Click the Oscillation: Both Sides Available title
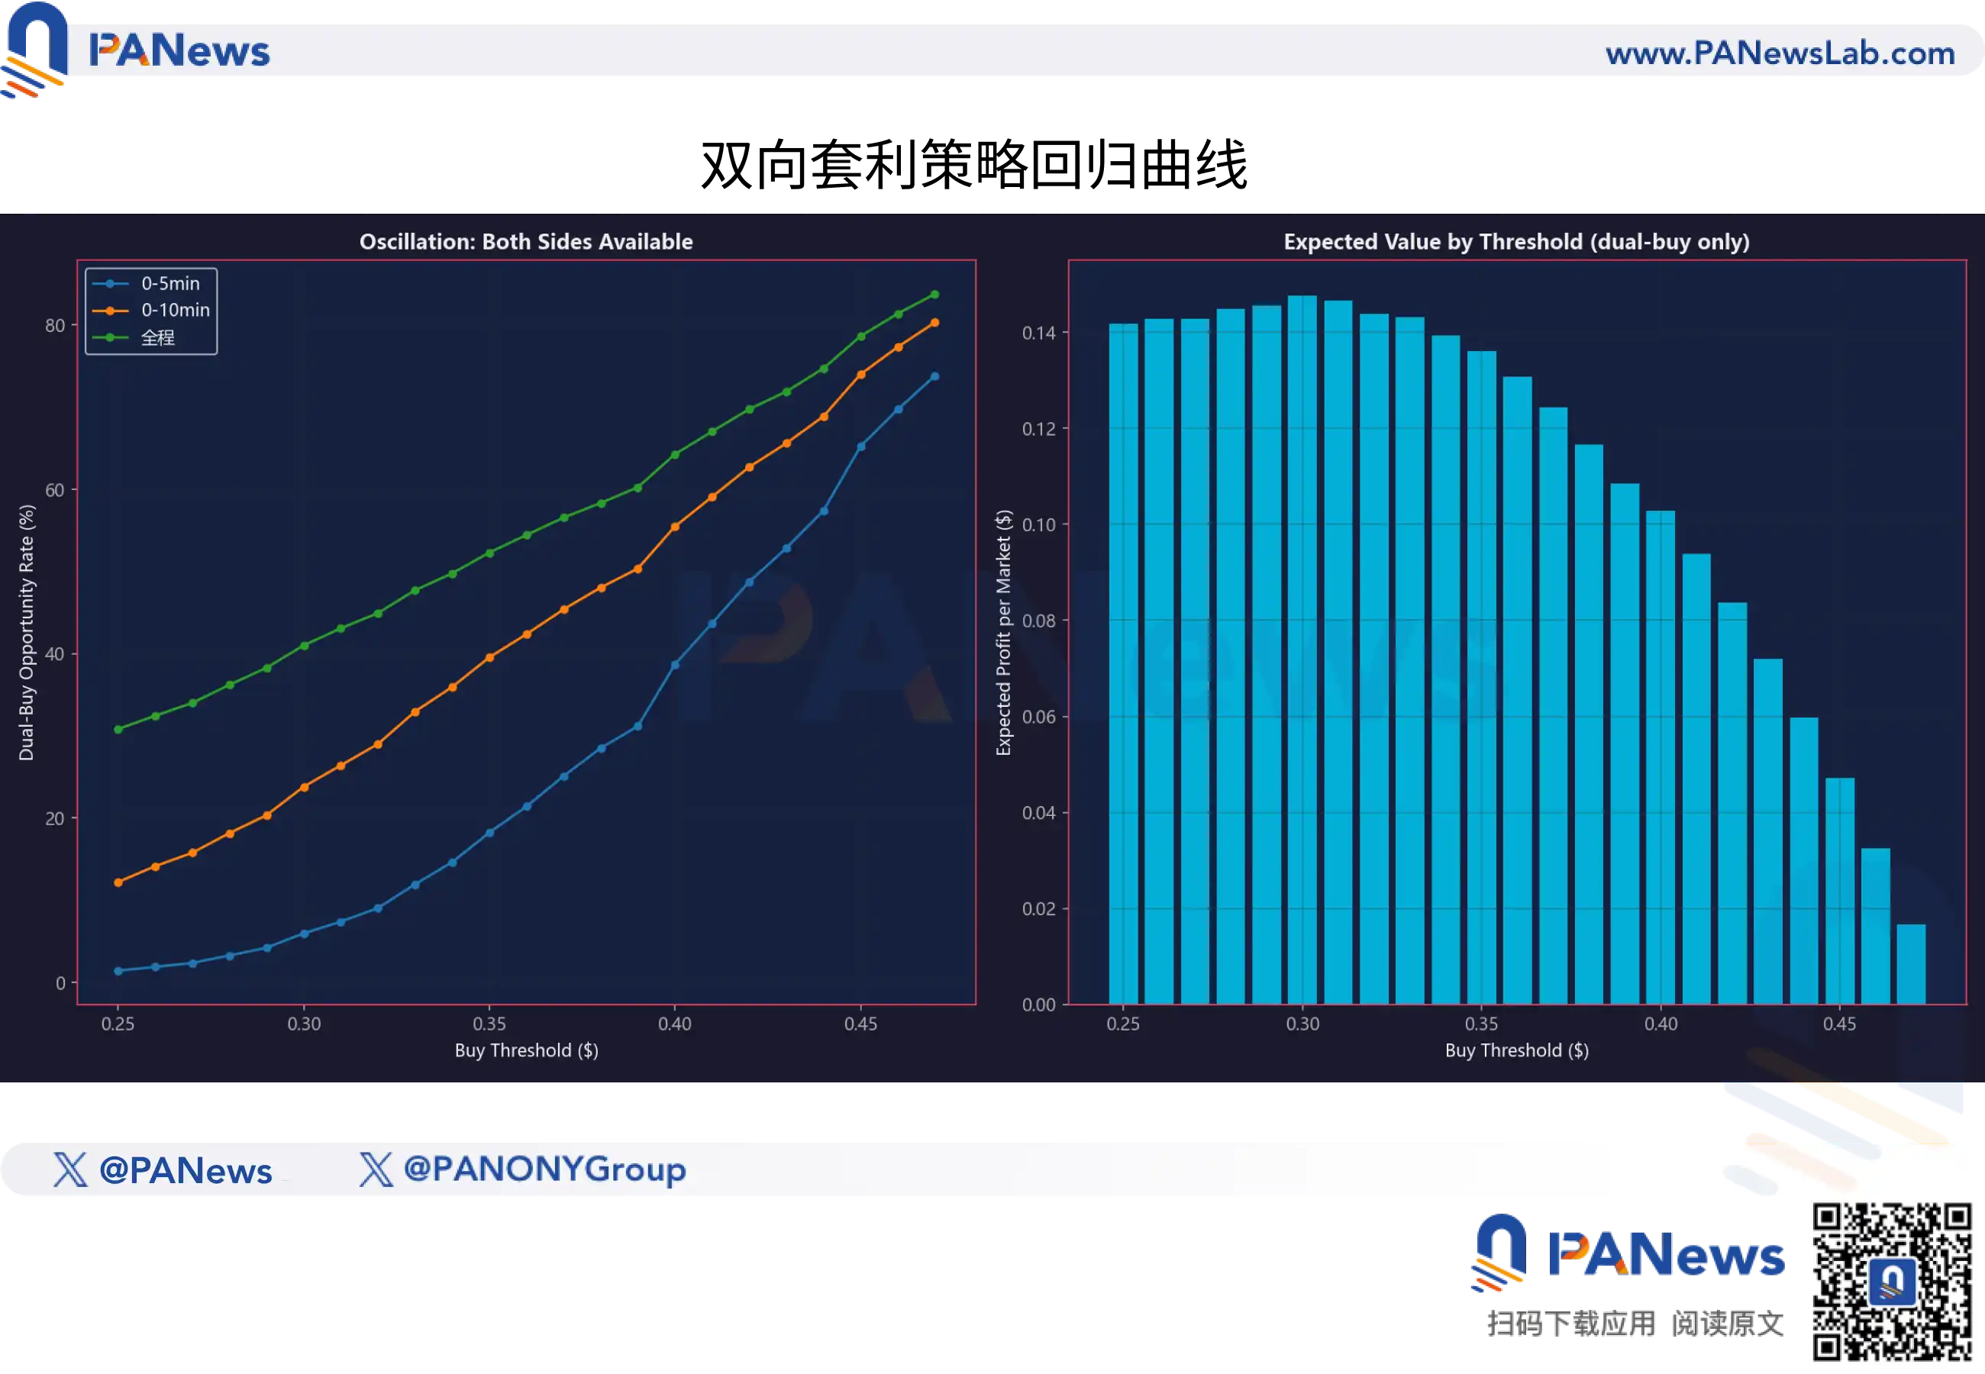Screen dimensions: 1985x1374 coord(525,242)
